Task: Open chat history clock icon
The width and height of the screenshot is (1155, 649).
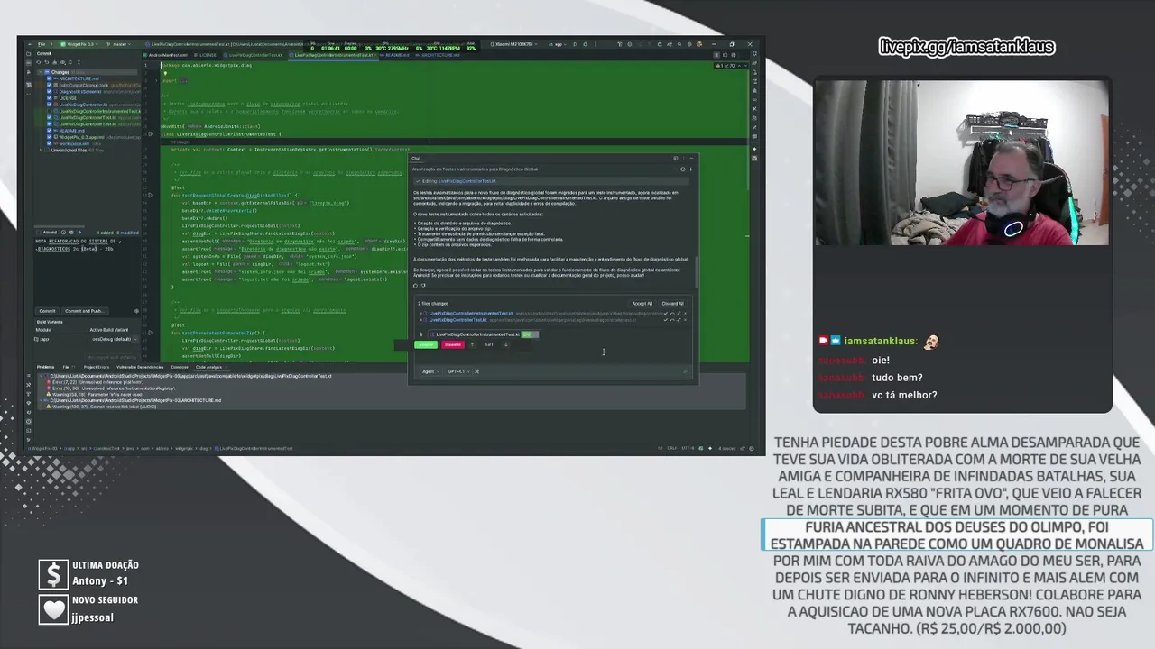Action: (683, 169)
